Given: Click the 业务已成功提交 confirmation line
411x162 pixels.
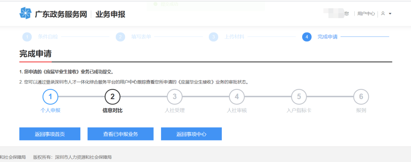Looking at the screenshot, I should pos(66,72).
